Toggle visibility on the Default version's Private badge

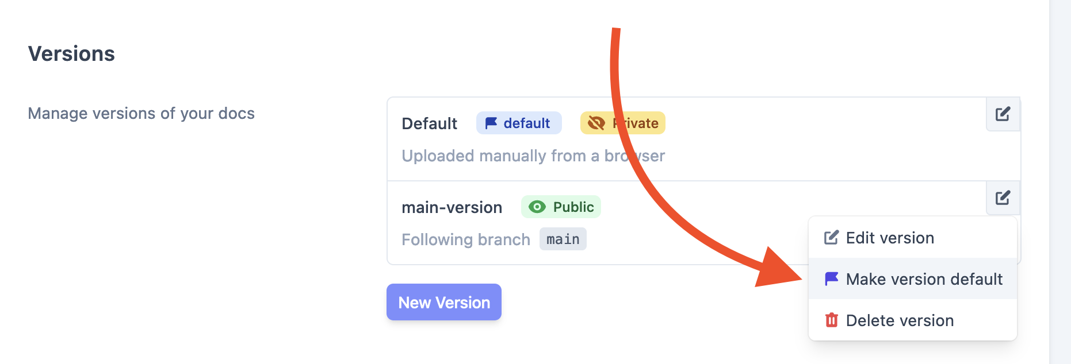[x=622, y=123]
